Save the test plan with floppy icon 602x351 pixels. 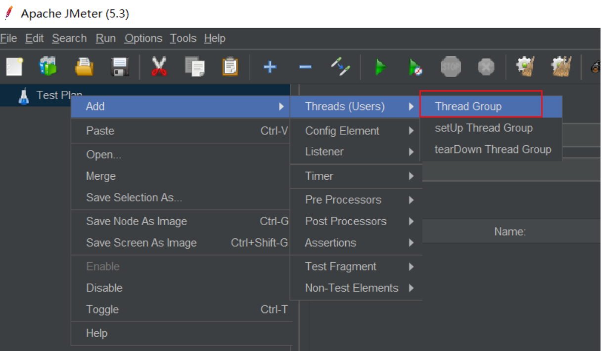click(x=120, y=66)
